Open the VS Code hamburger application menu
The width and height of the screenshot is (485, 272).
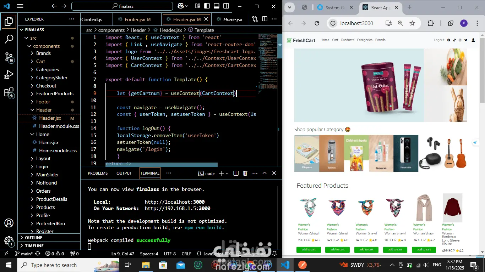pos(20,6)
